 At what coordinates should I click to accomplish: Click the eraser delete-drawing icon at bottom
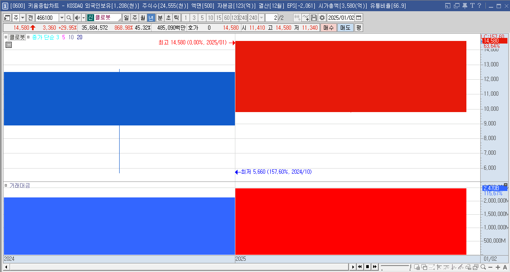coord(468,267)
